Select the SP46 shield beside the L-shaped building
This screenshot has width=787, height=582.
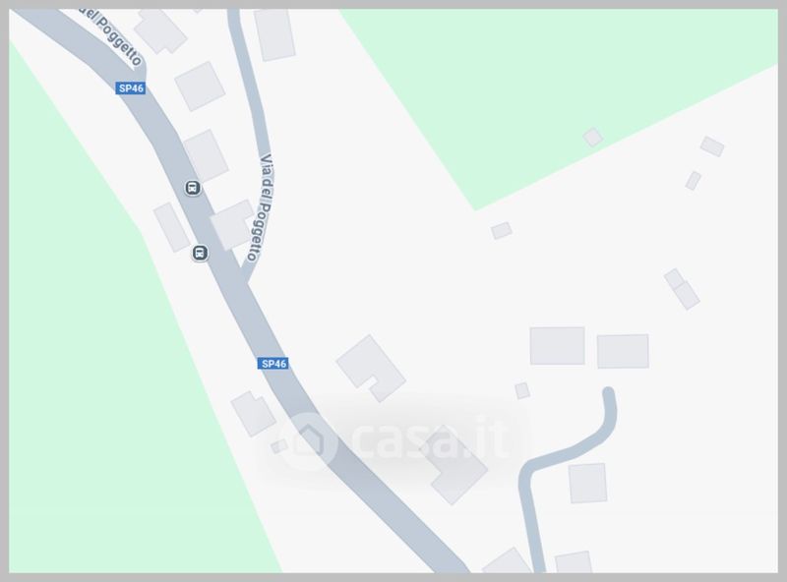pyautogui.click(x=273, y=363)
